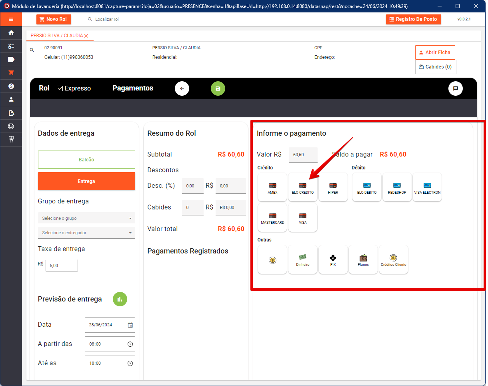Click the Abrir Ficha button

435,52
